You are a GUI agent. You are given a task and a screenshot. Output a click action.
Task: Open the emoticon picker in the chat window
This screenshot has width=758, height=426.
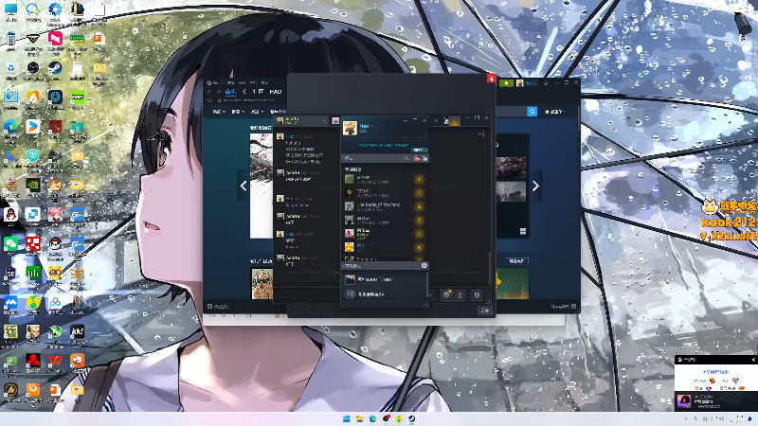pos(446,294)
